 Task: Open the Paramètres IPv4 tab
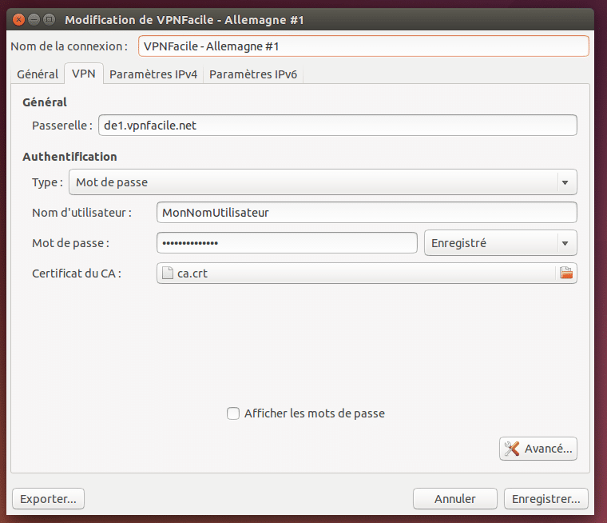point(153,74)
